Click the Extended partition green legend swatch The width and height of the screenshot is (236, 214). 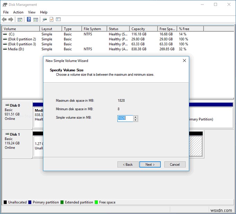[62, 202]
